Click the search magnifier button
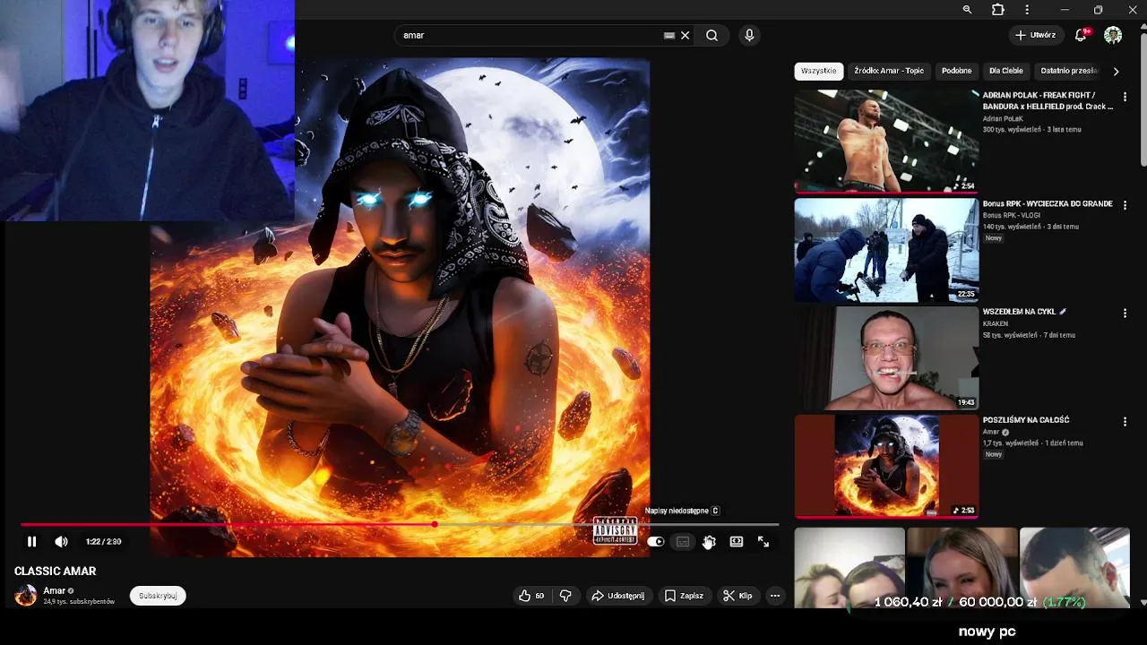Screen dimensions: 1147x645 [x=711, y=35]
